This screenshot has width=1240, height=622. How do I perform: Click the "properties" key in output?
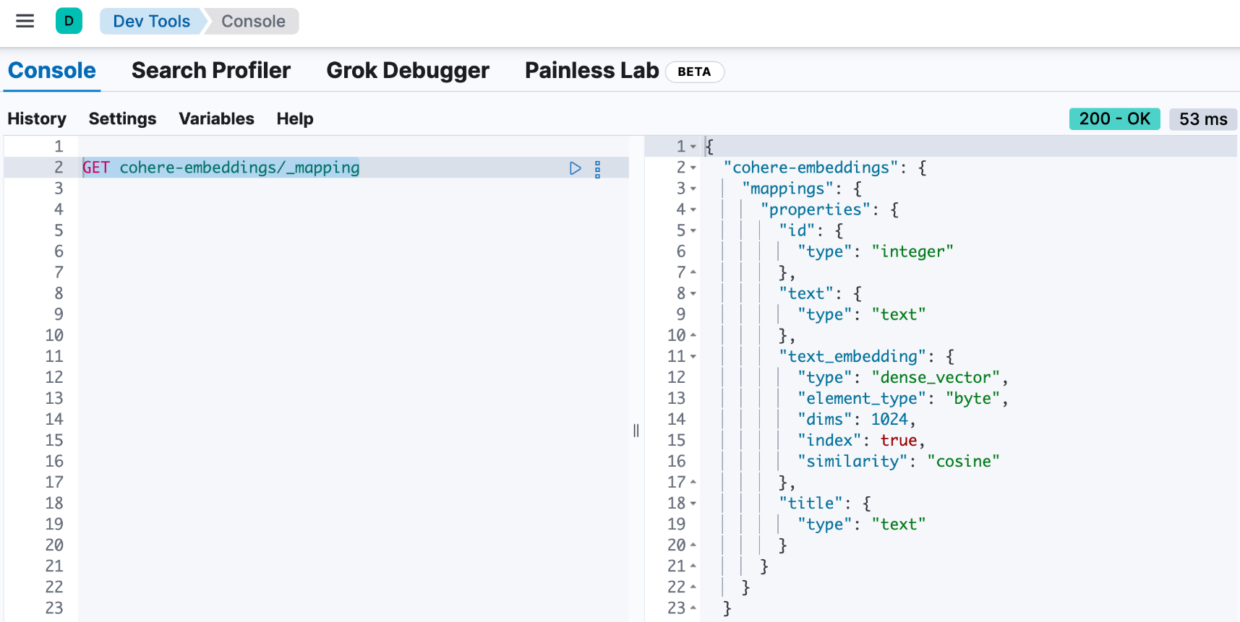click(x=816, y=210)
